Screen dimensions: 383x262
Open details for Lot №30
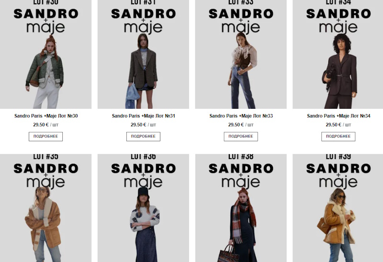pos(45,137)
